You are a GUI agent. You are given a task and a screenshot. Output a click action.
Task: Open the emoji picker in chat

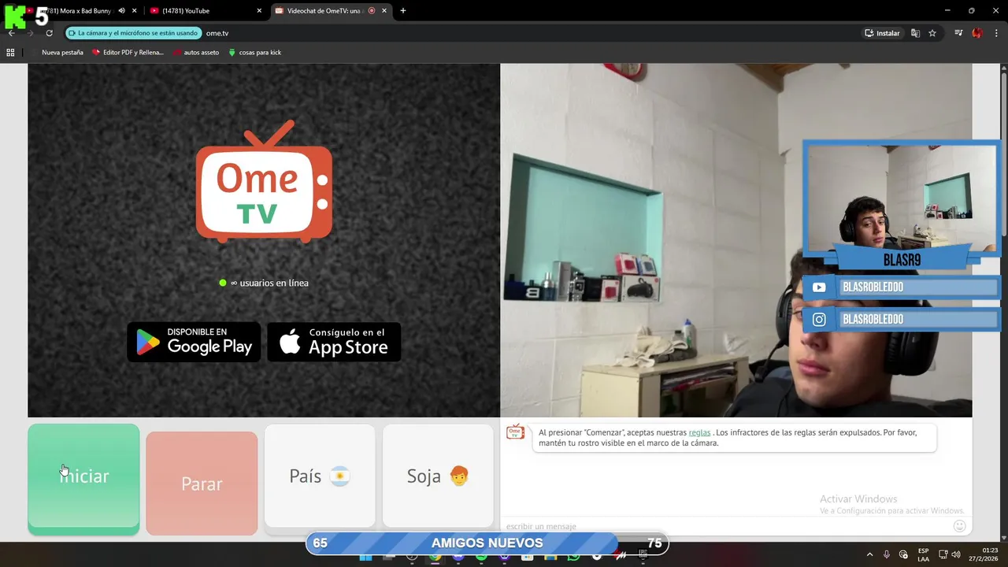pos(959,526)
